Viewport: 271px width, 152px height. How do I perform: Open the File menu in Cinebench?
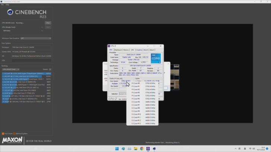point(2,5)
